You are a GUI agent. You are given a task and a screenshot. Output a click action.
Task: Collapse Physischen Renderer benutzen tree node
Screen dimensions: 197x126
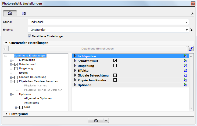[x=11, y=82]
